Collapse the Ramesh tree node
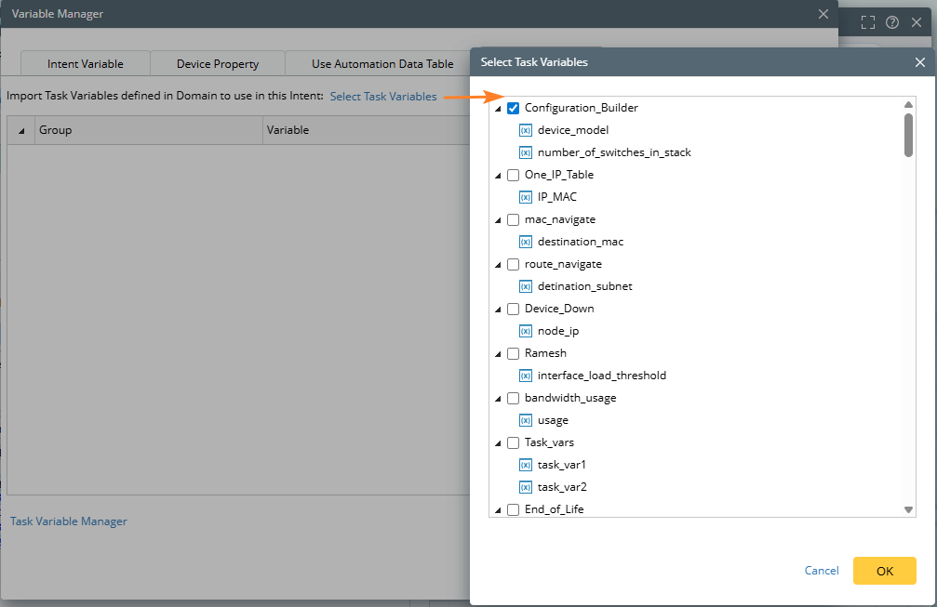This screenshot has height=607, width=937. tap(499, 354)
